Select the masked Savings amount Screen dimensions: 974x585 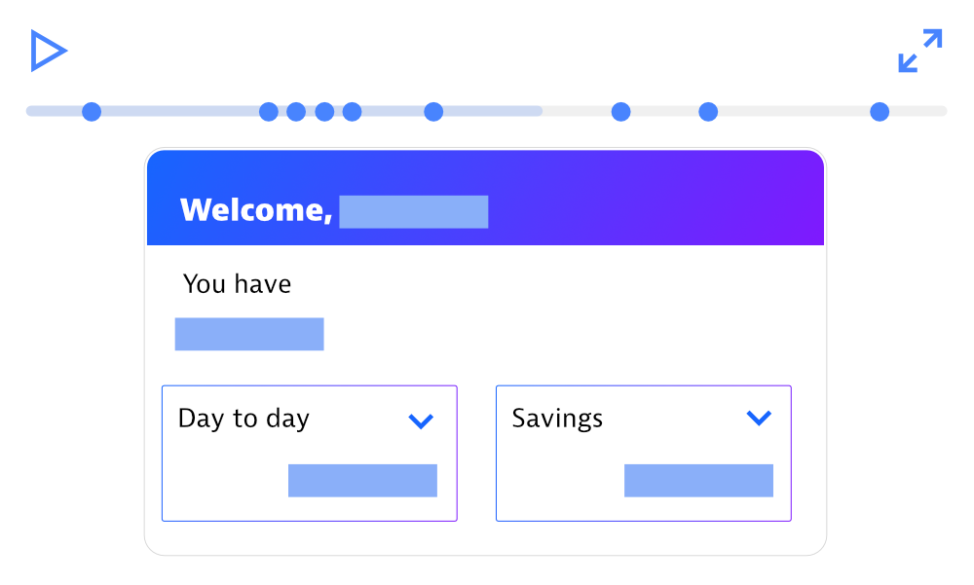coord(698,481)
